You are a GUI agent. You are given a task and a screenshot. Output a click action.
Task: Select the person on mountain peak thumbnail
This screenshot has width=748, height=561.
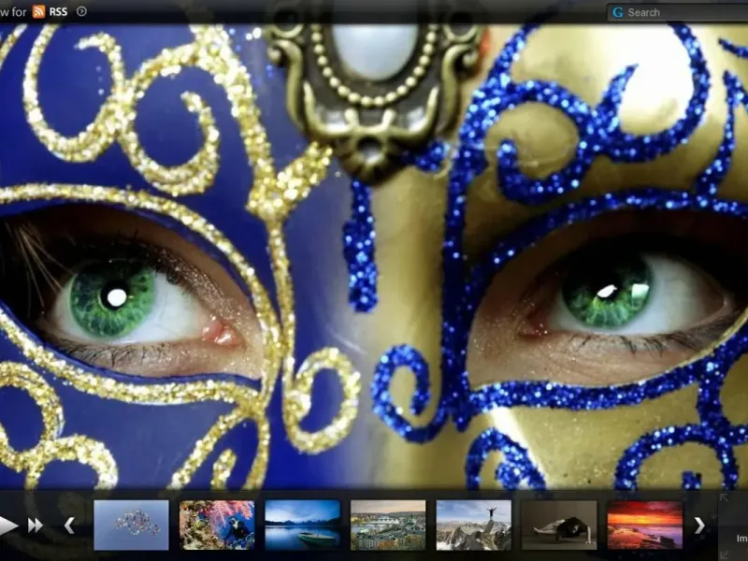474,525
